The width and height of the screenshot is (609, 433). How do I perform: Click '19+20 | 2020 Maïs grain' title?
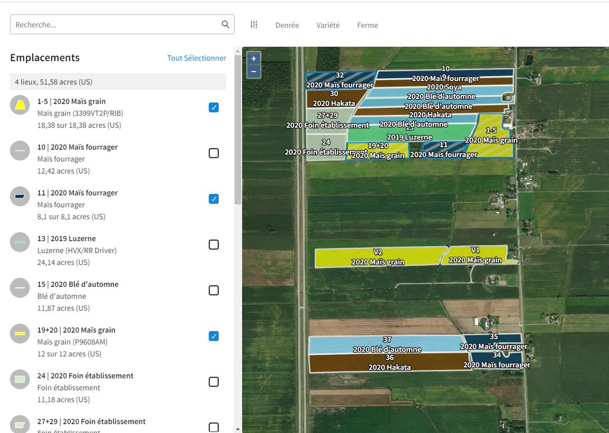[x=77, y=329]
